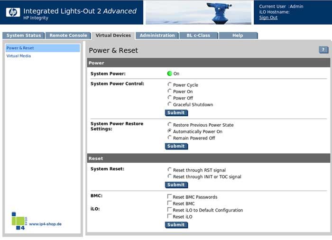Viewport: 332px width, 240px height.
Task: Click the 'System Power:' label
Action: tap(108, 74)
